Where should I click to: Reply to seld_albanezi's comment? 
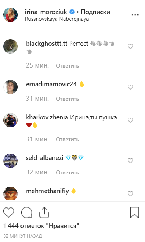(67, 172)
